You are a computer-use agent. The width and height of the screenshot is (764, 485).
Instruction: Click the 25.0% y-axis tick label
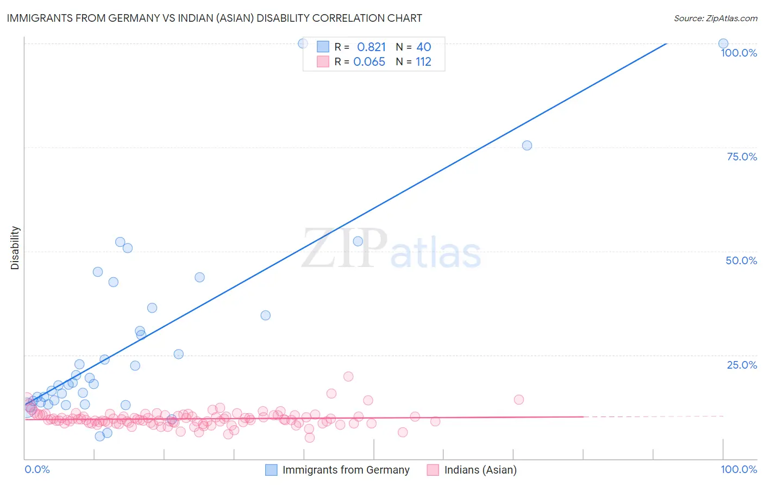pos(742,365)
